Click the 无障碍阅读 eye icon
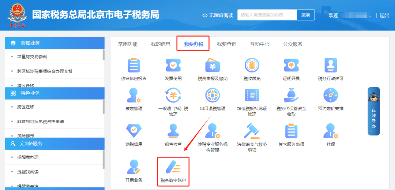395x190 pixels. (x=205, y=16)
